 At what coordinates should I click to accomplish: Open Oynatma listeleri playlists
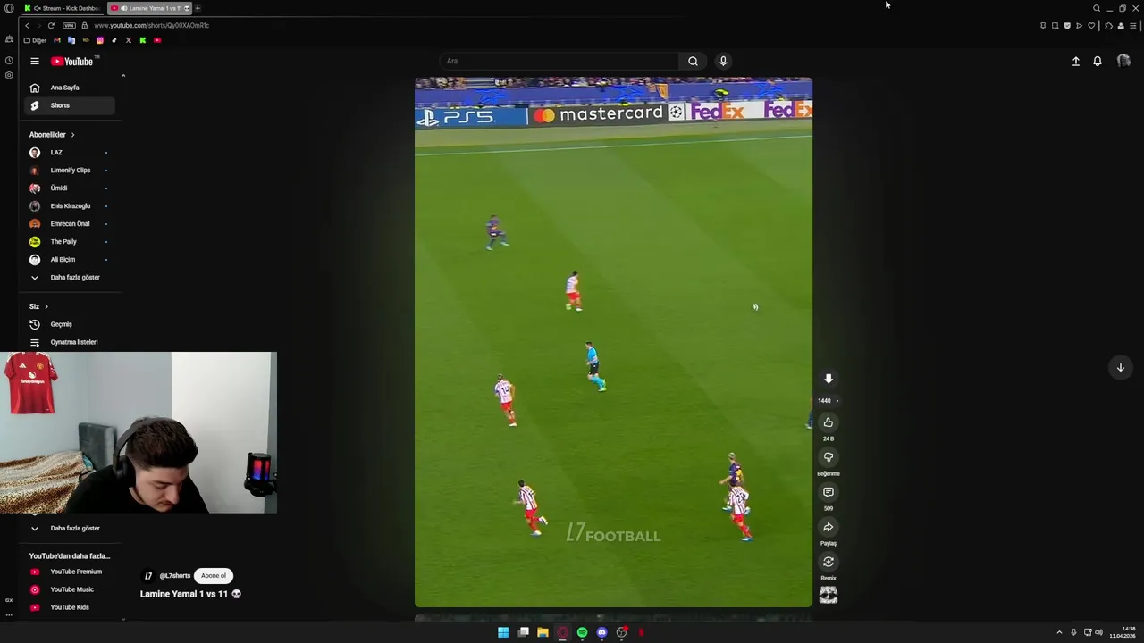69,342
